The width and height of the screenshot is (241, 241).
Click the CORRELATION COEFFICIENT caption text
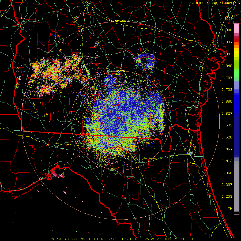78,239
